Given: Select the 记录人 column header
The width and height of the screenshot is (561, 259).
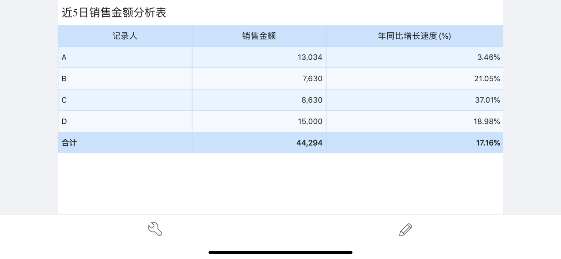Looking at the screenshot, I should (125, 36).
